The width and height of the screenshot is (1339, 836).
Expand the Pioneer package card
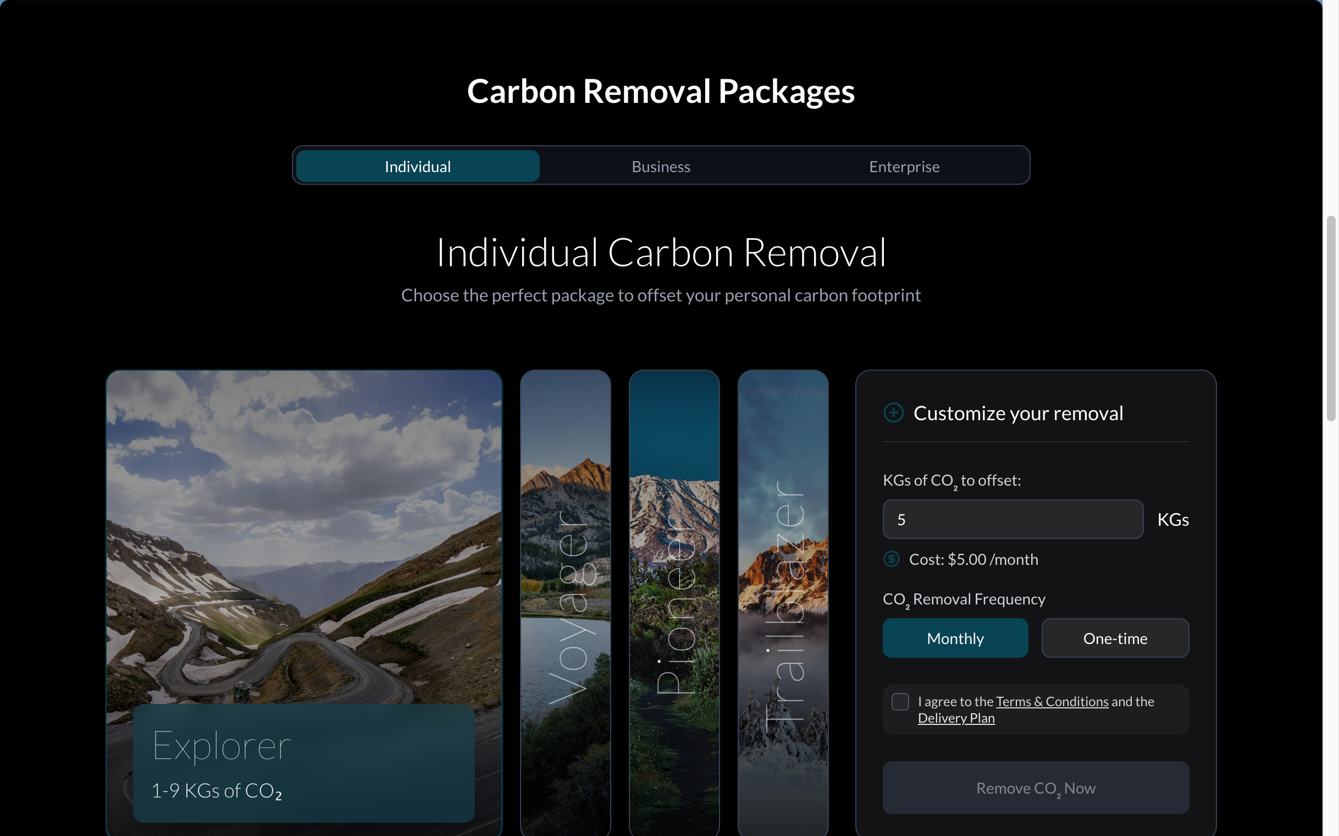674,603
